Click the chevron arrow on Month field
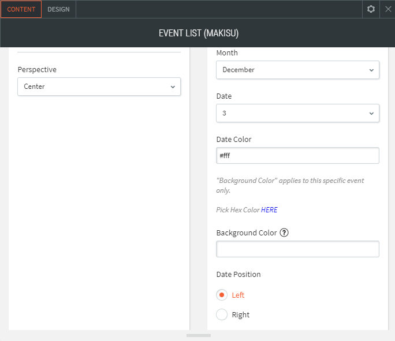Viewport: 395px width, 341px height. click(x=371, y=70)
